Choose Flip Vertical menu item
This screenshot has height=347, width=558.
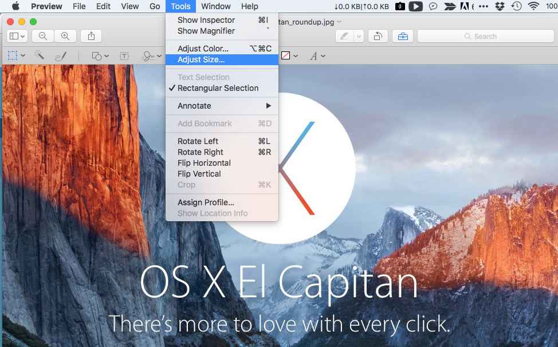222,174
